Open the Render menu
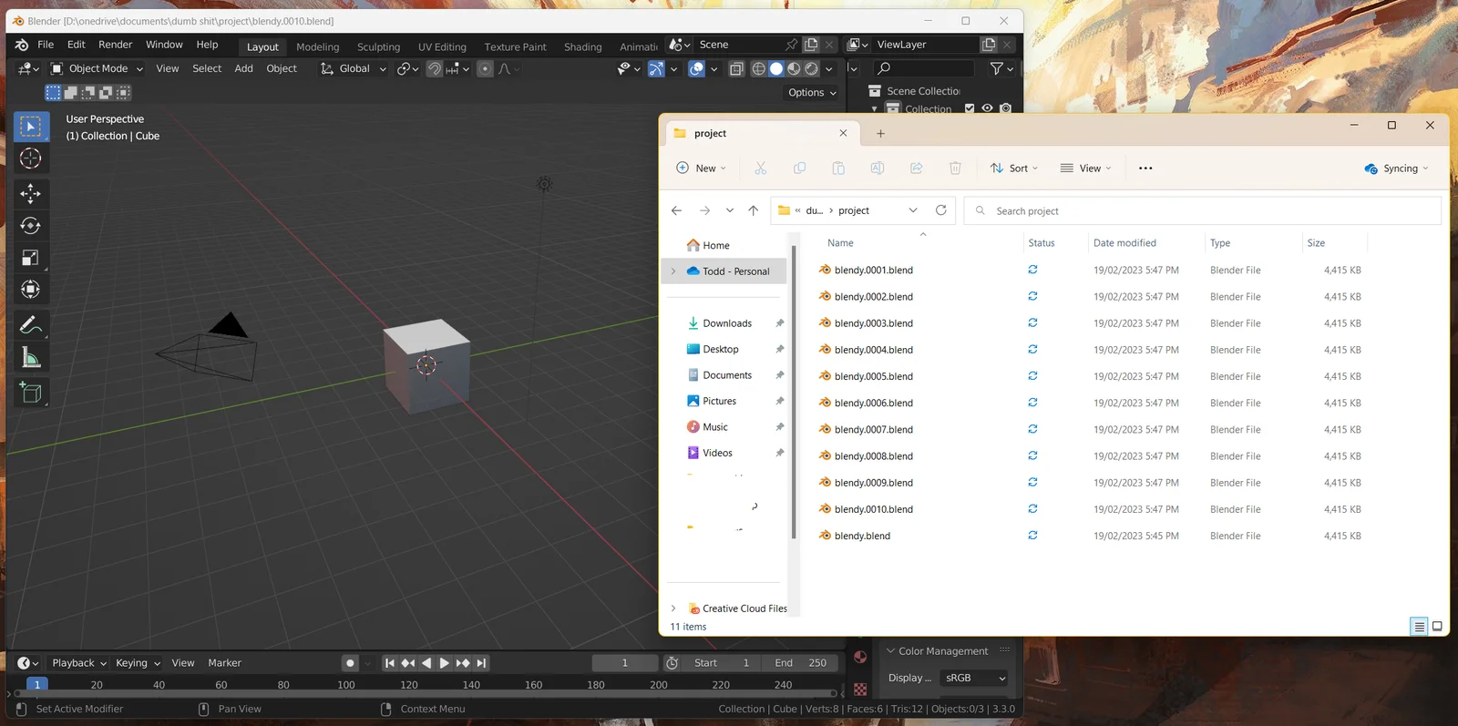This screenshot has height=726, width=1458. (x=115, y=45)
